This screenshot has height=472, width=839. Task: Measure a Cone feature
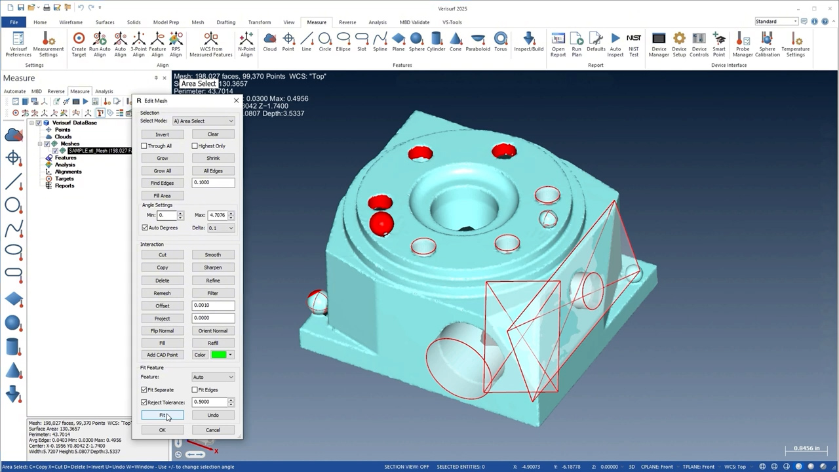tap(456, 42)
